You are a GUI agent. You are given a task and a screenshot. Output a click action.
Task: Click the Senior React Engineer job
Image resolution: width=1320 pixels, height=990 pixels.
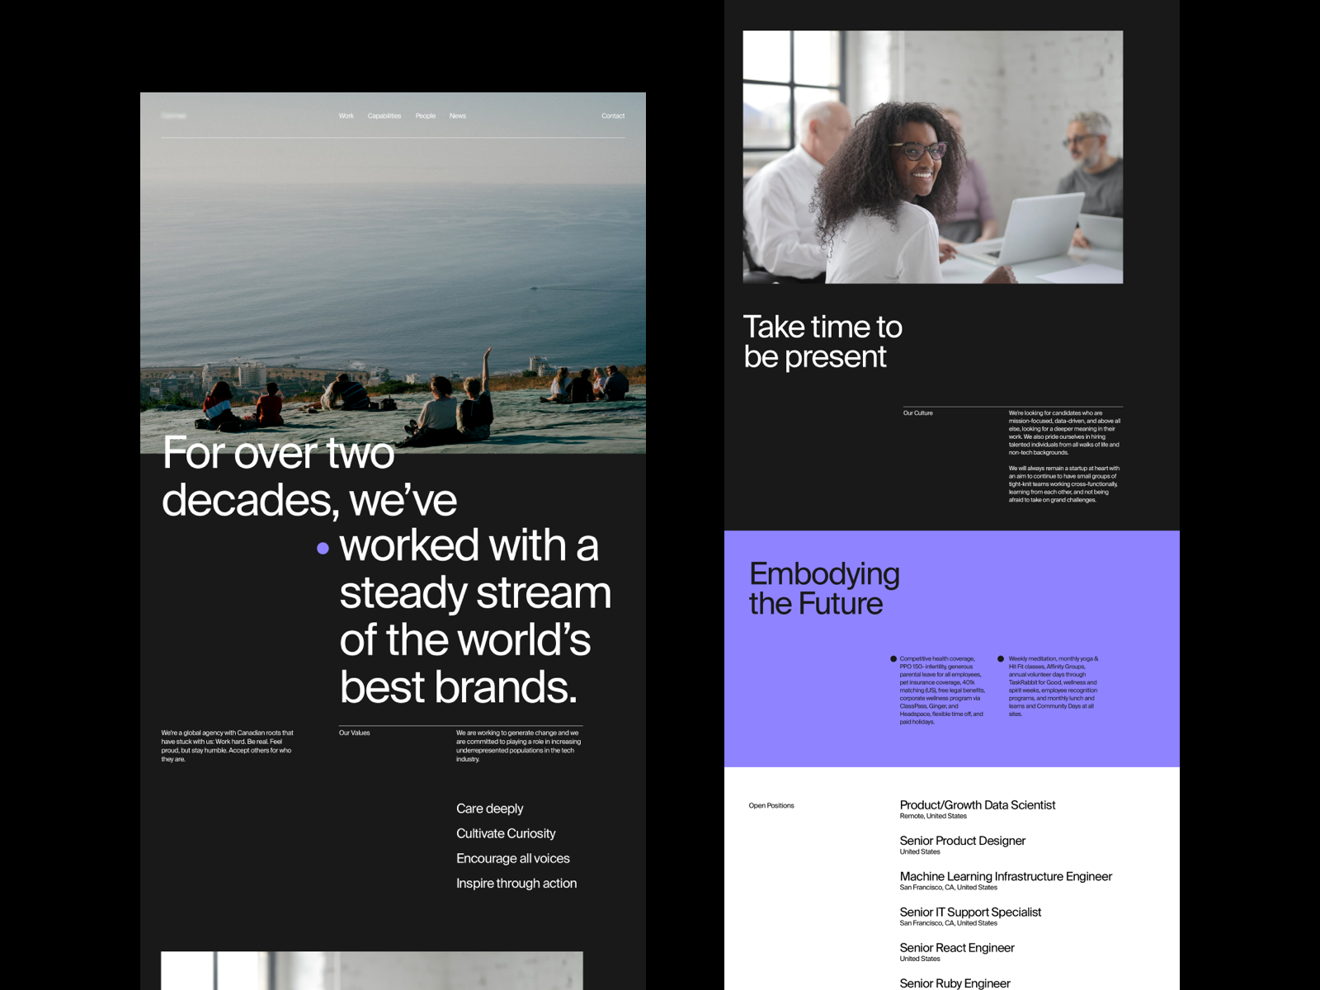[x=956, y=947]
